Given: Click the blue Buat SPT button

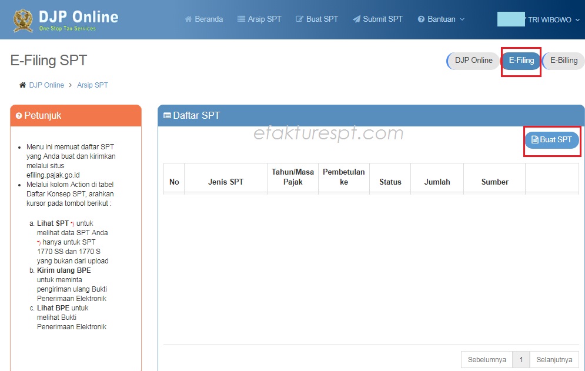Looking at the screenshot, I should 552,139.
